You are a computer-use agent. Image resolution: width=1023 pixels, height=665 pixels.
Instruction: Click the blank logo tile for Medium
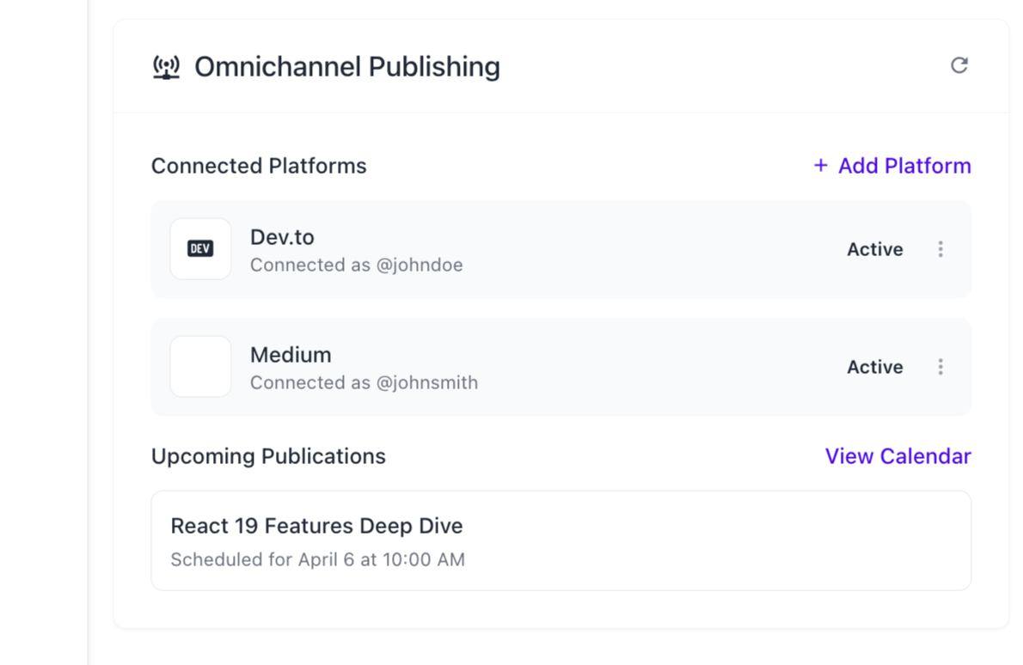[200, 366]
